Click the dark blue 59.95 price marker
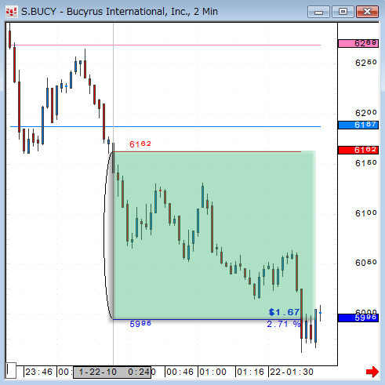385x385 pixels. 358,318
